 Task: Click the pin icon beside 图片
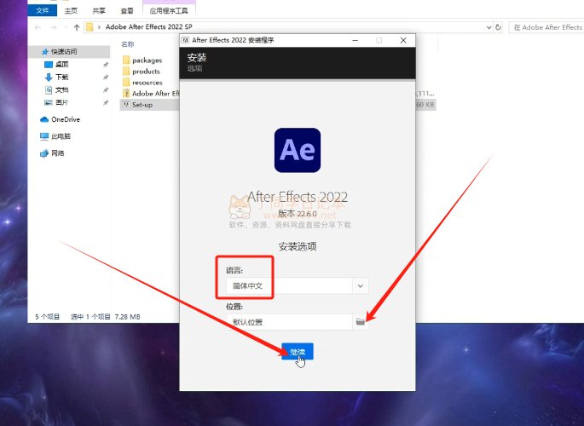pyautogui.click(x=106, y=103)
